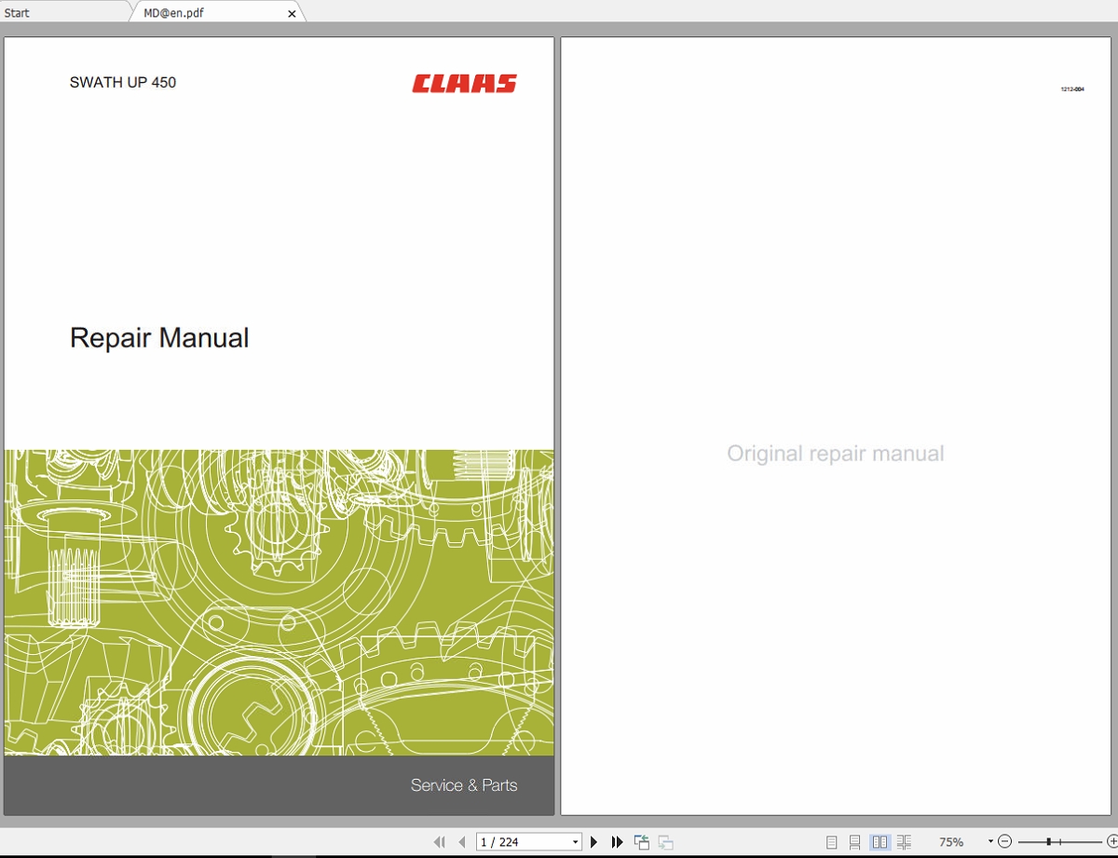Open the next view history icon
Screen dimensions: 1118x858
pos(667,841)
